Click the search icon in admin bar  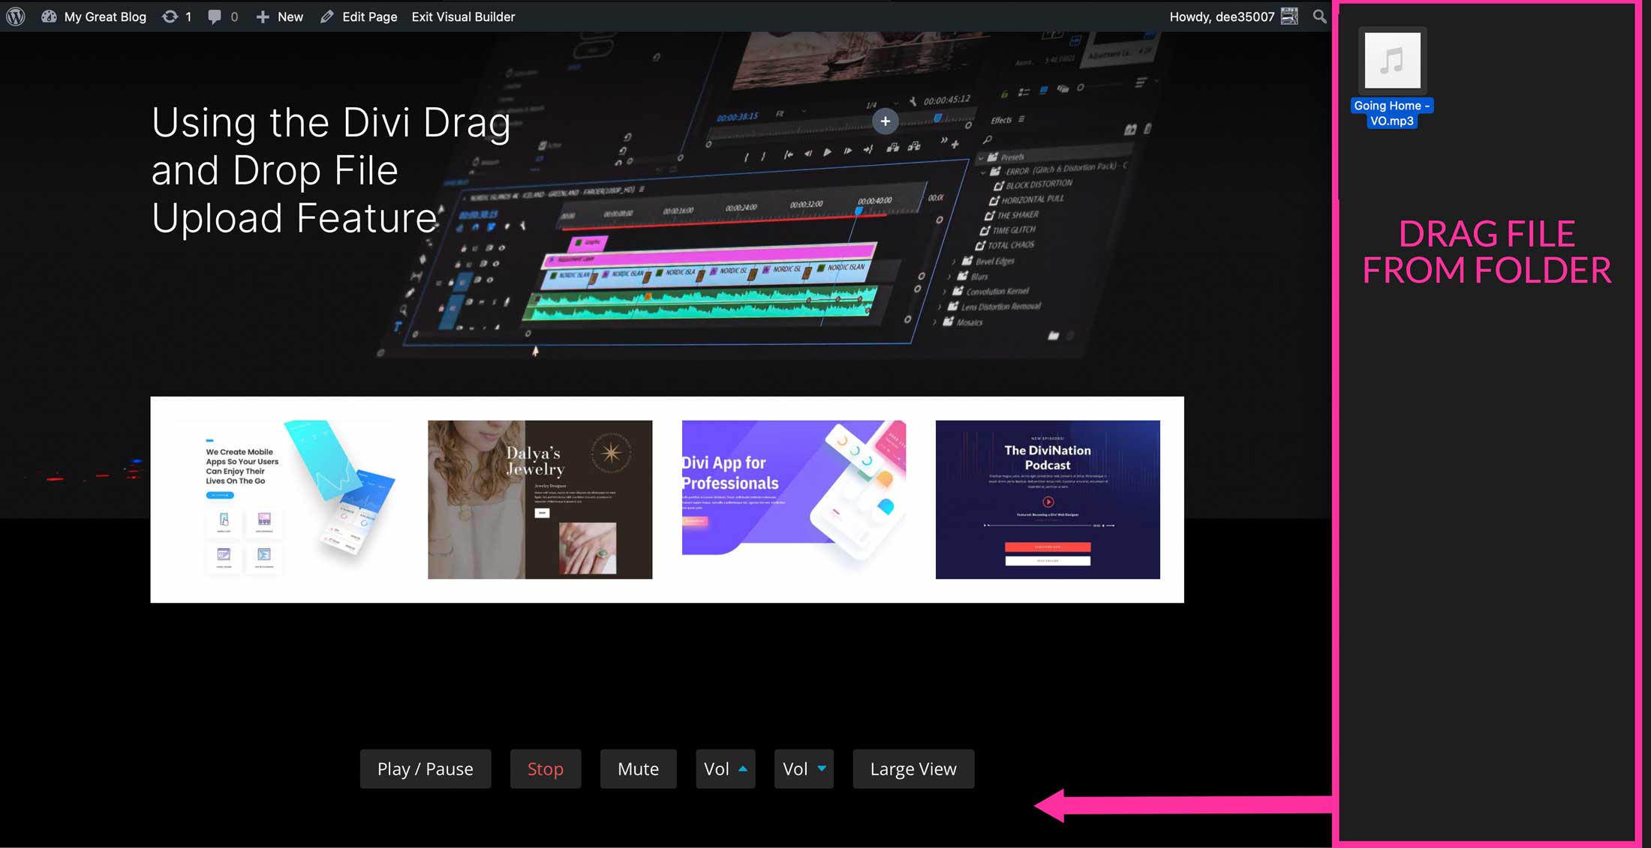(x=1321, y=16)
